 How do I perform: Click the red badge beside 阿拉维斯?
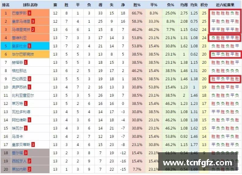point(29,120)
